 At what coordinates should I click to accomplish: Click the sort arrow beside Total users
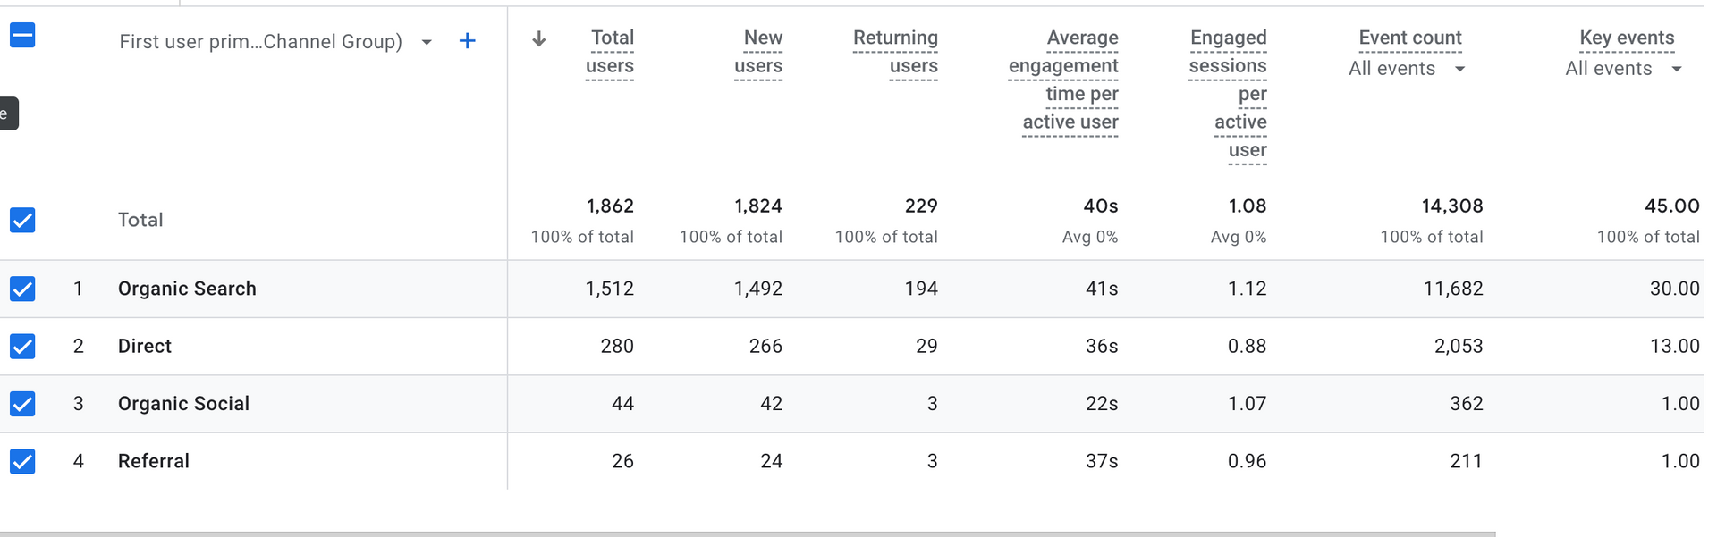tap(538, 38)
